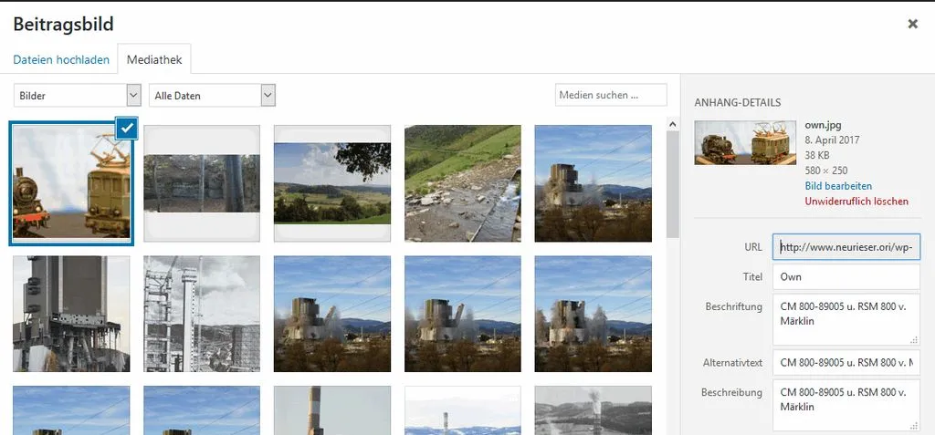Select the landscape with tree branch thumbnail
Viewport: 935px width, 435px height.
tap(332, 183)
